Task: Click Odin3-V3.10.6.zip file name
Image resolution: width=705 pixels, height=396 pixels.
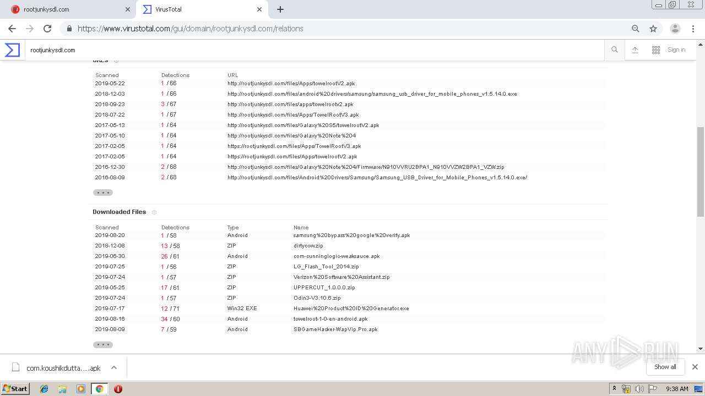Action: [x=317, y=298]
